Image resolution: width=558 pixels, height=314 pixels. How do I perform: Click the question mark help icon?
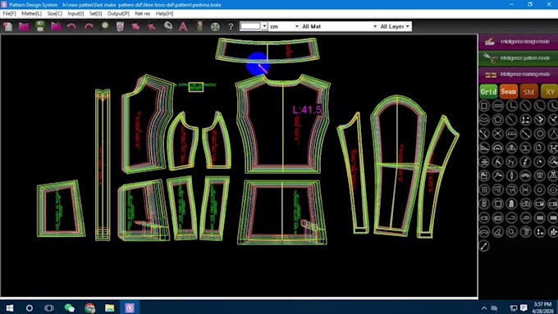click(231, 26)
